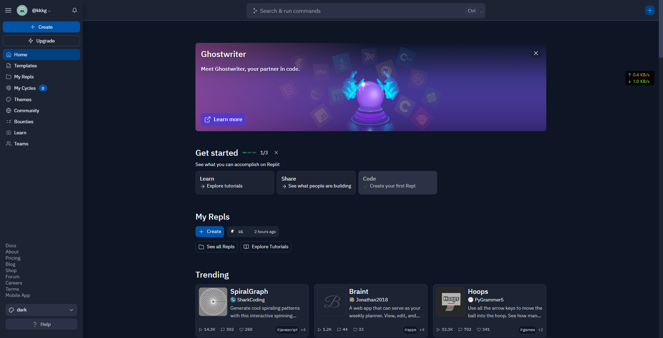Open Templates in sidebar
The height and width of the screenshot is (338, 663).
click(41, 66)
